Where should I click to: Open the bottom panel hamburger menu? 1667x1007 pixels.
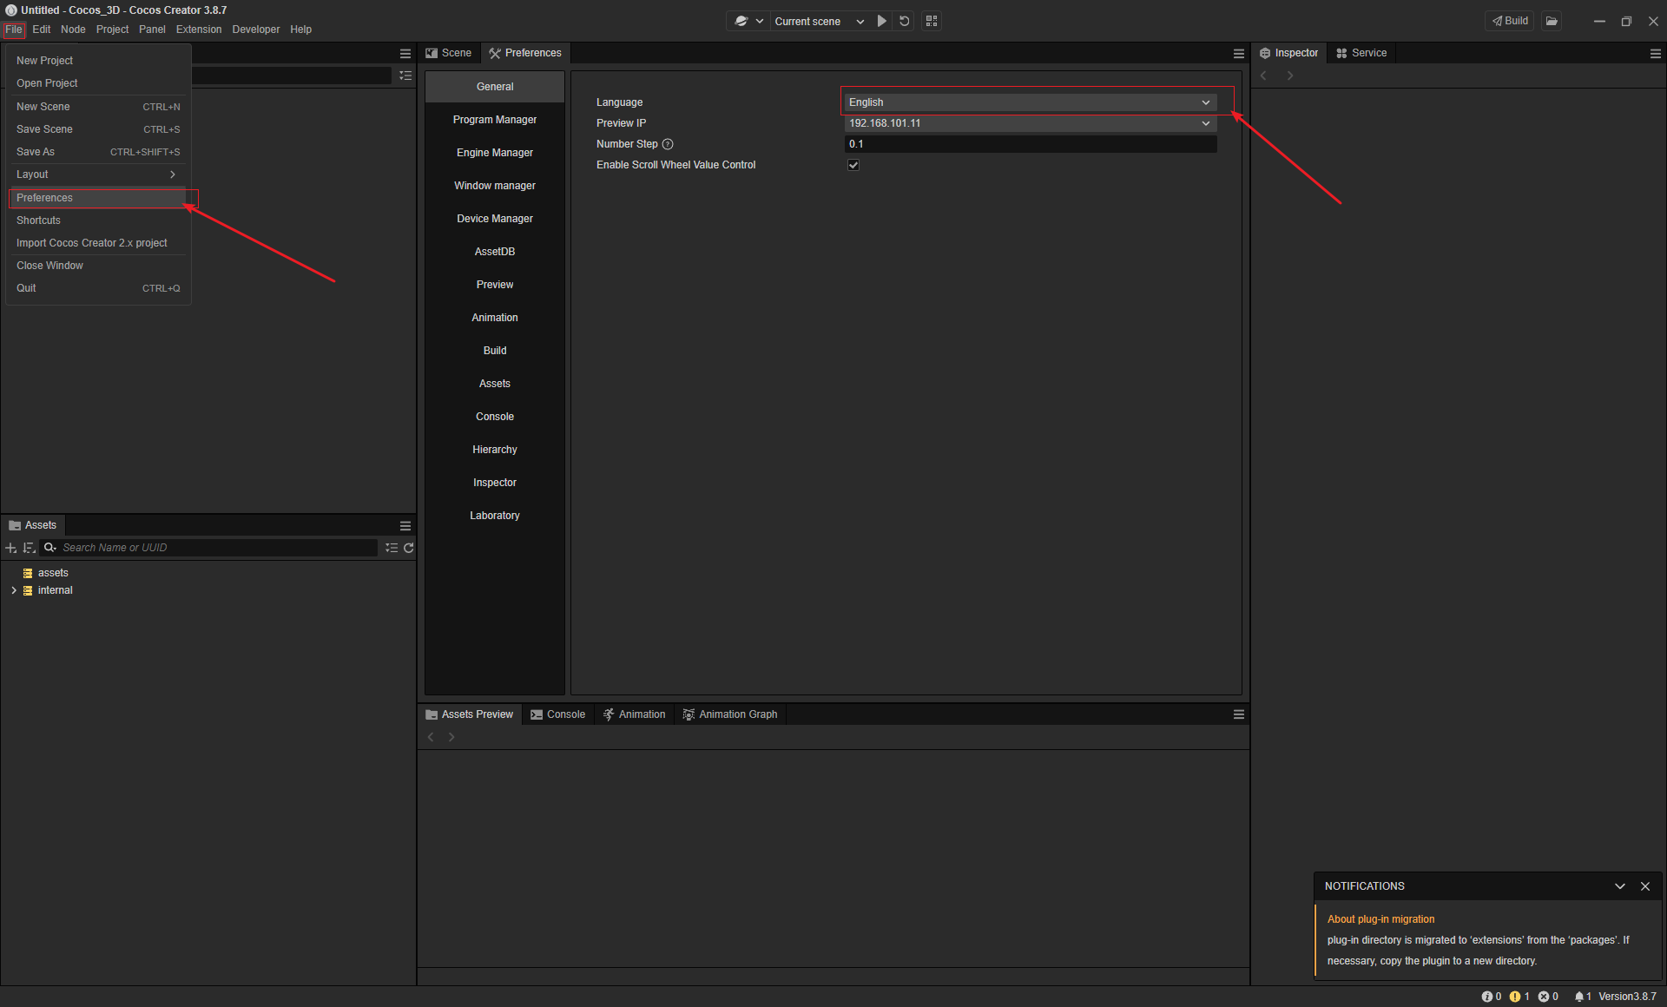tap(1239, 714)
